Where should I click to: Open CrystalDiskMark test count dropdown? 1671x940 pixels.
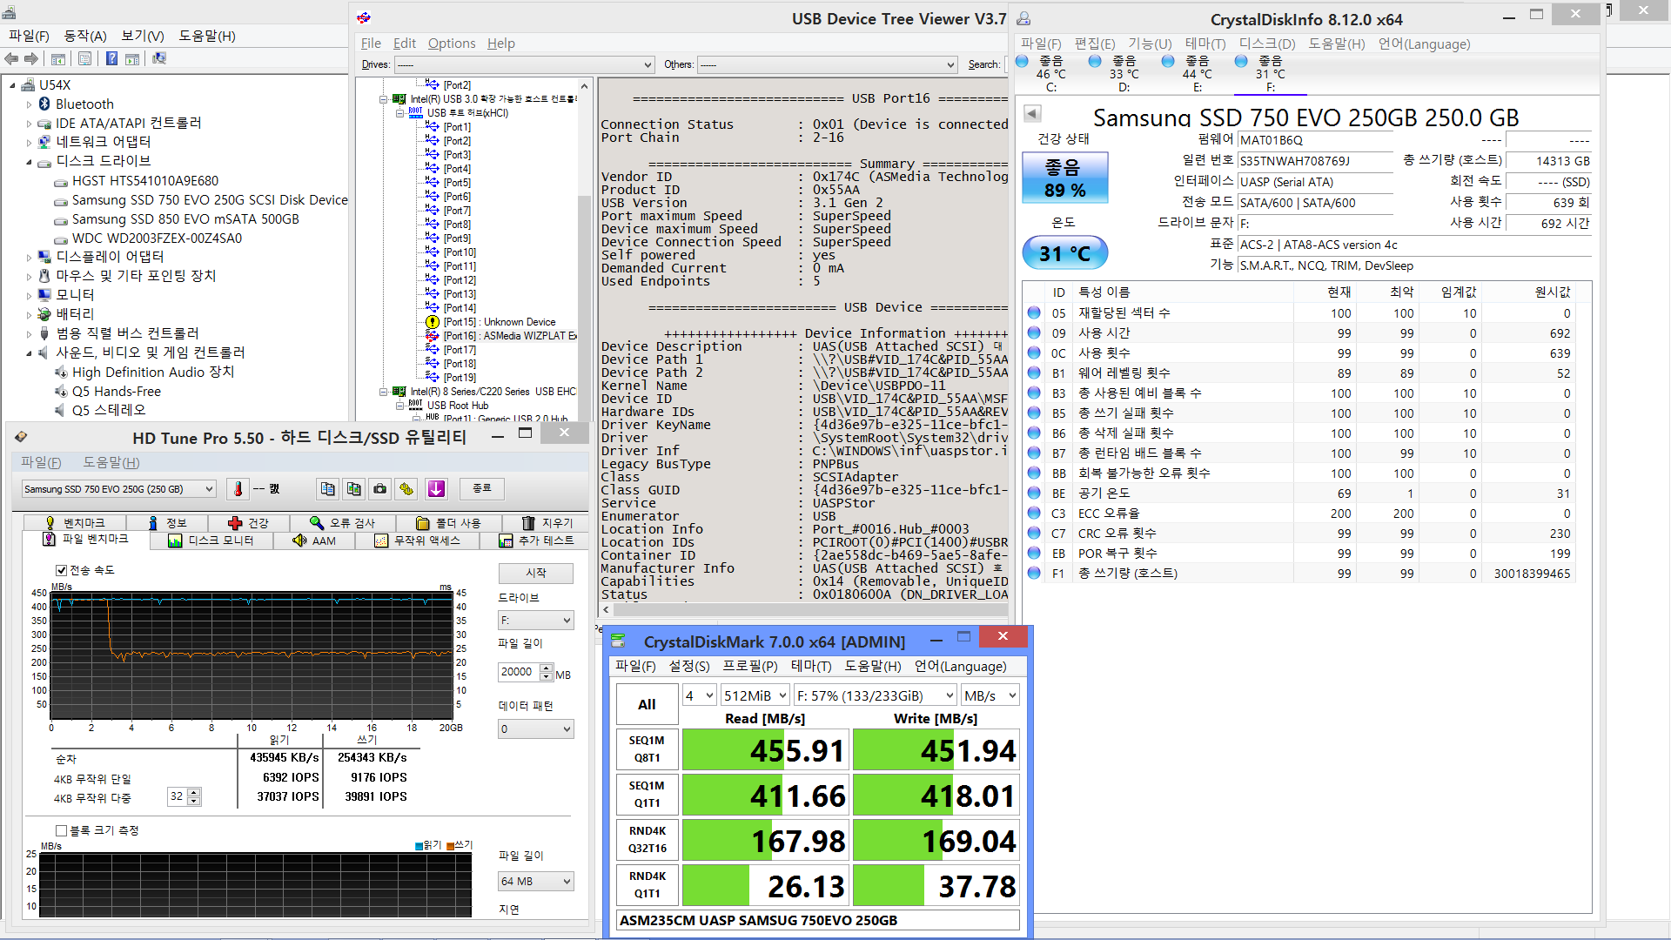pyautogui.click(x=699, y=695)
